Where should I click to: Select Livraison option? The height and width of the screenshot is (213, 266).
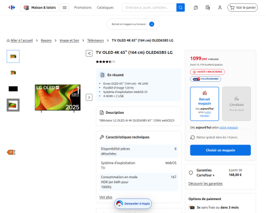pyautogui.click(x=236, y=104)
